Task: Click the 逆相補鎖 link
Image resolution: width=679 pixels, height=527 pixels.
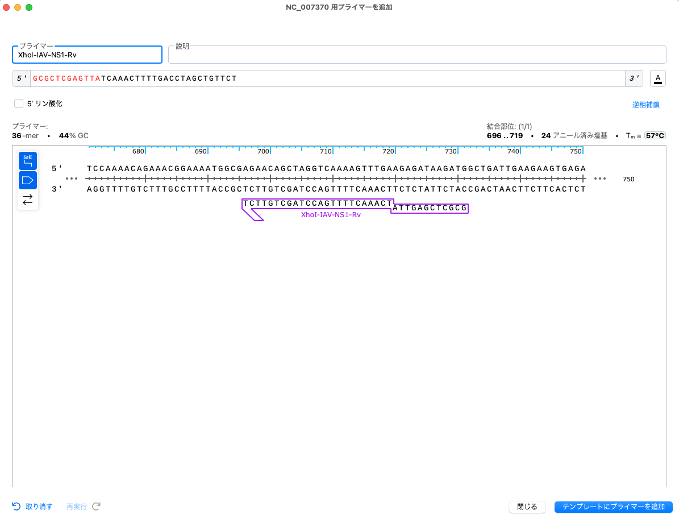Action: pyautogui.click(x=646, y=105)
